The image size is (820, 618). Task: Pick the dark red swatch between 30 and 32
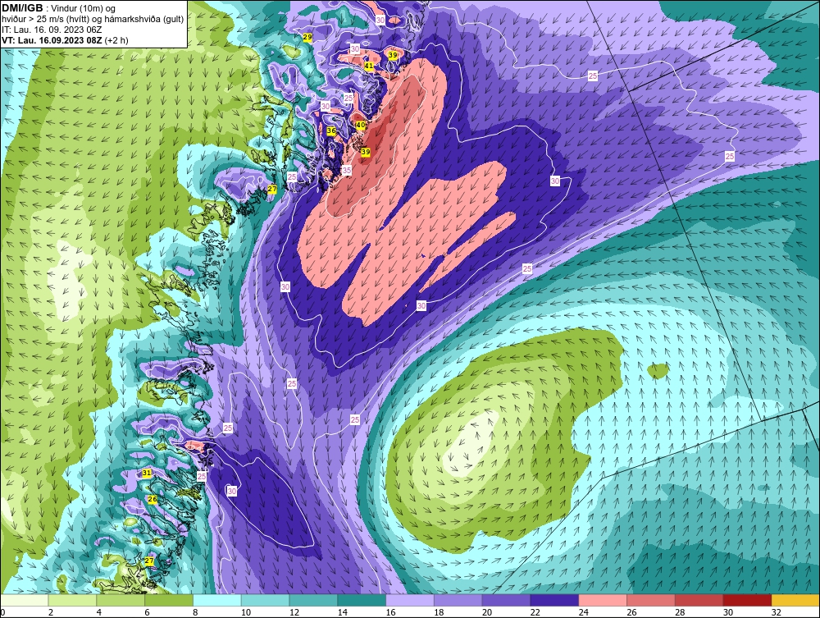[x=747, y=600]
